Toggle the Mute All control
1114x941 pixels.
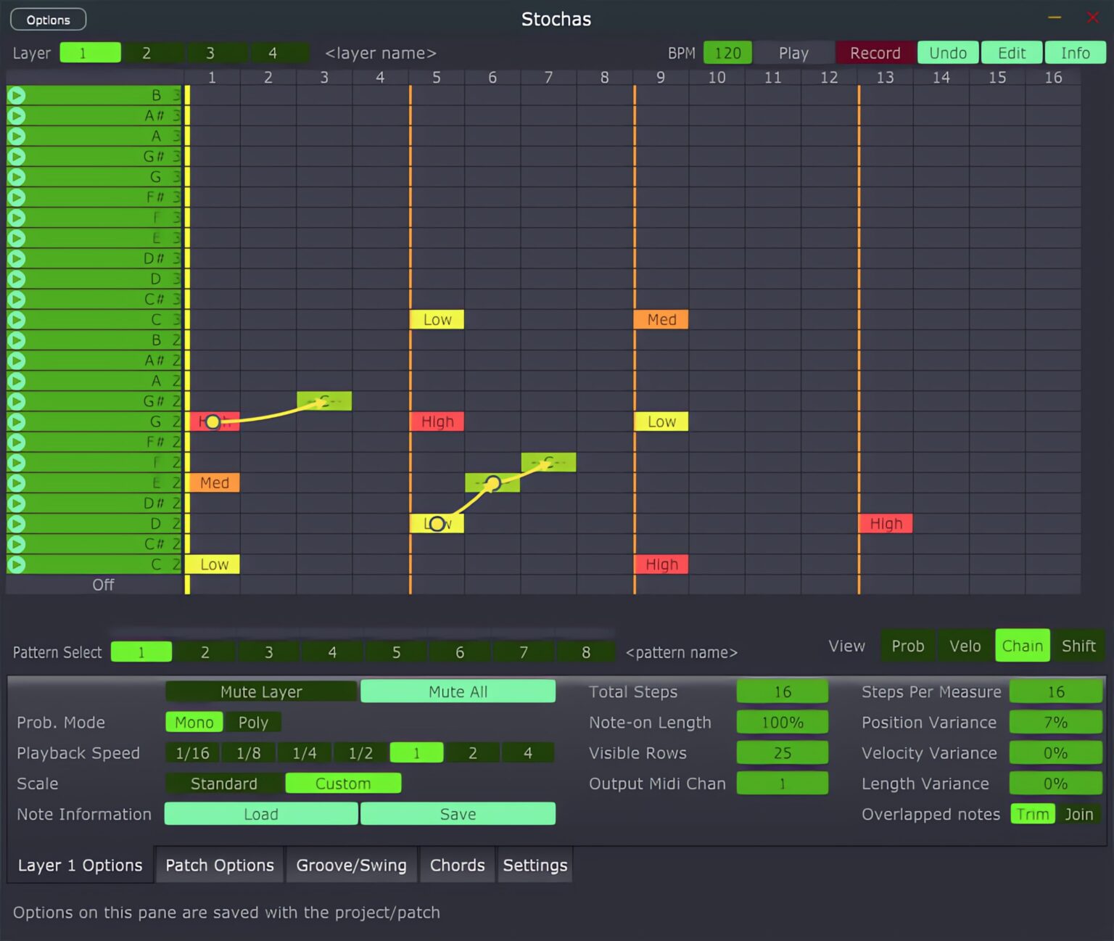458,691
